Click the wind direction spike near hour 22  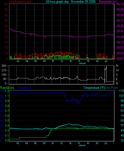[106, 74]
